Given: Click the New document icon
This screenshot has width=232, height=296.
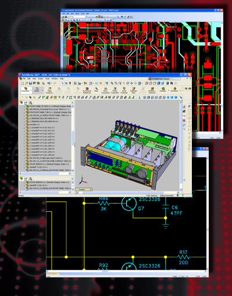Looking at the screenshot, I should coord(23,83).
